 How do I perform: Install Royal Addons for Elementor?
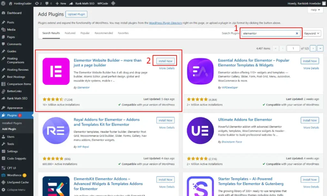click(165, 120)
